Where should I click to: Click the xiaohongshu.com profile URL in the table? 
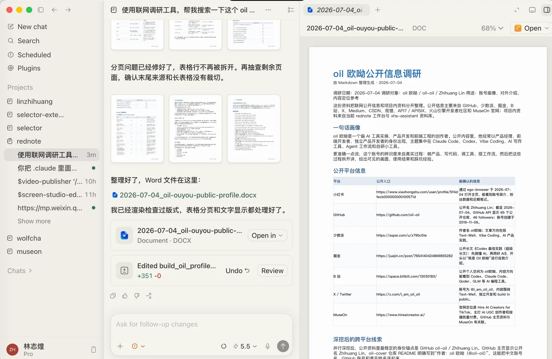click(x=417, y=194)
